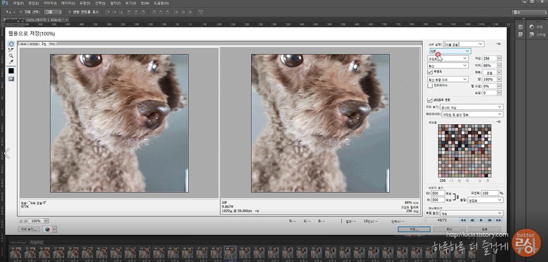Toggle the sRGB로 변환 checkbox

click(x=430, y=100)
